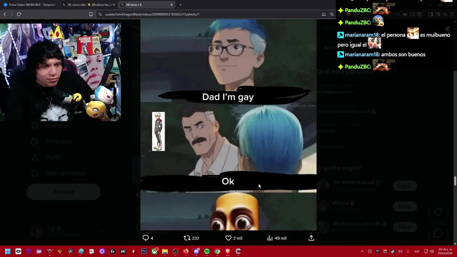Open a new browser tab

coord(180,5)
